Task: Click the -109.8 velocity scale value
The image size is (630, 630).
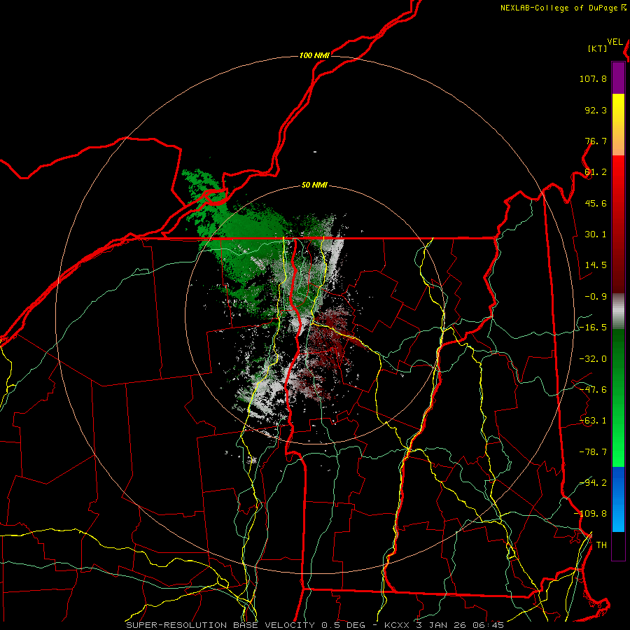Action: [x=590, y=514]
